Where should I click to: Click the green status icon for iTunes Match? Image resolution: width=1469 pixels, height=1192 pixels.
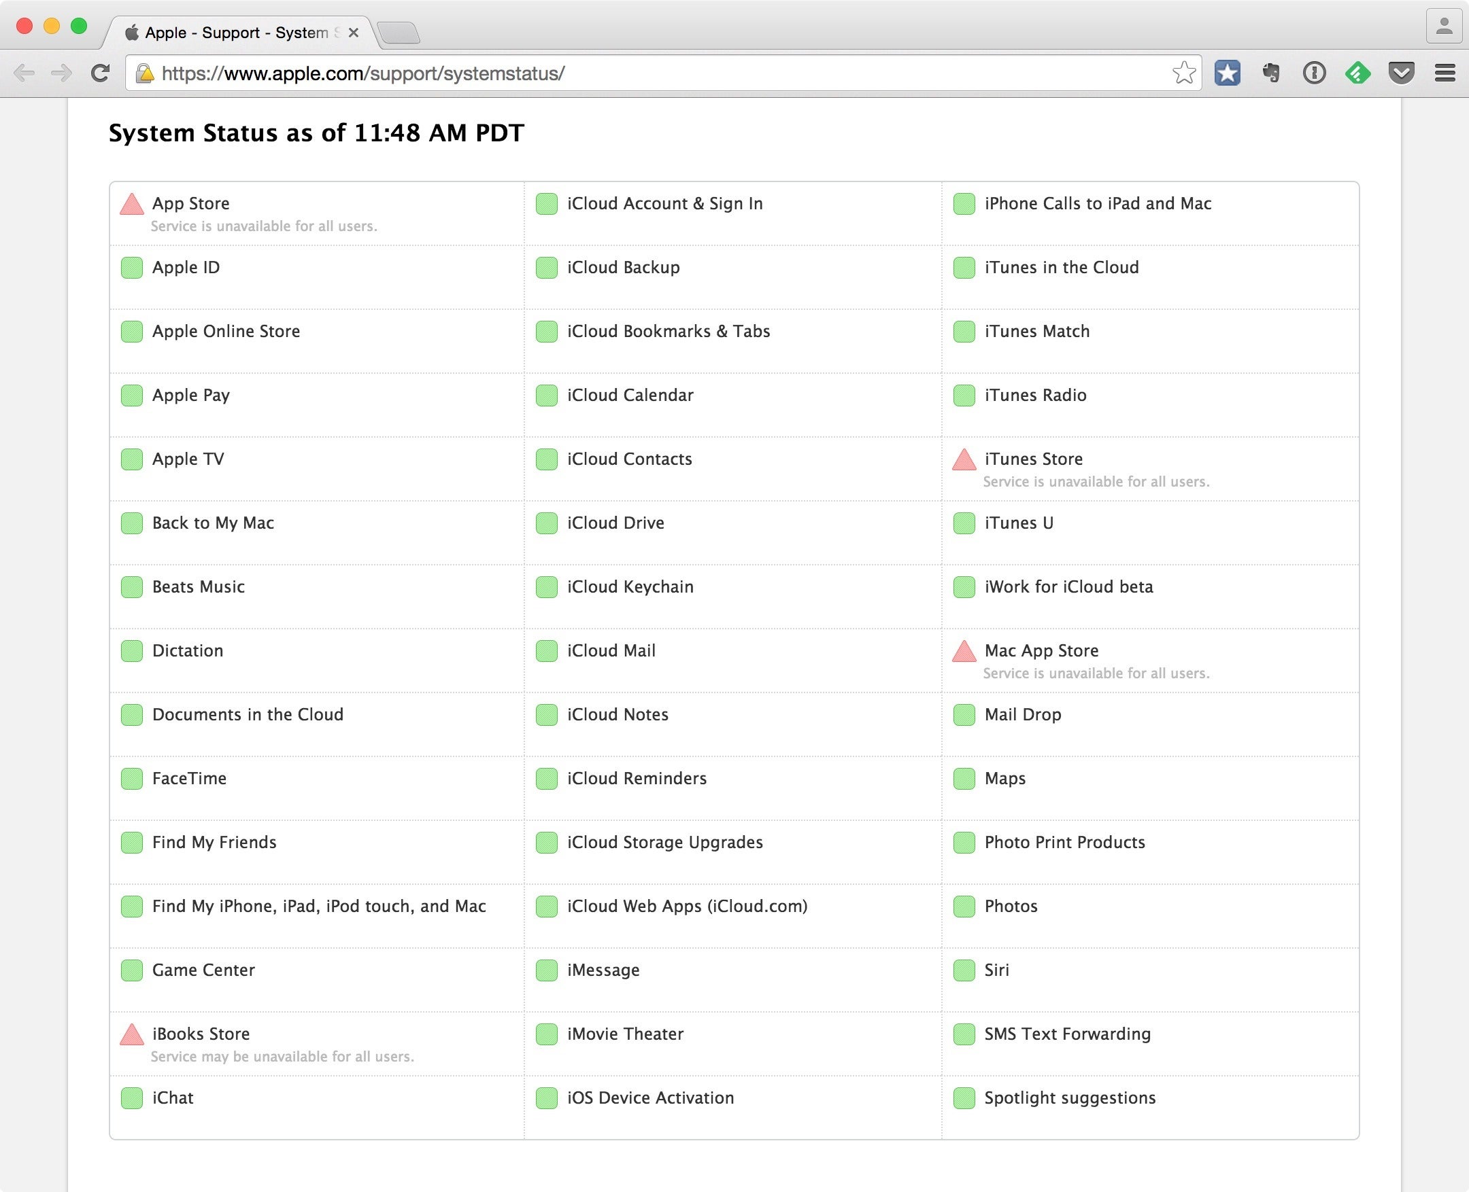(964, 332)
